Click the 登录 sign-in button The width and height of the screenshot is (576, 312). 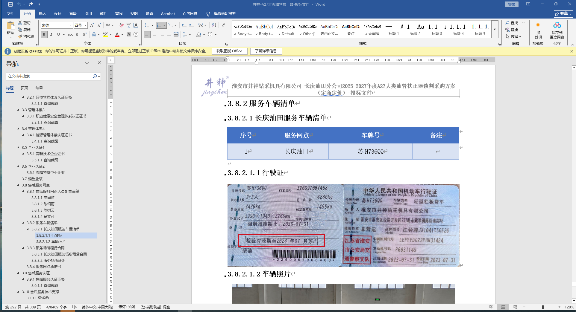[512, 4]
